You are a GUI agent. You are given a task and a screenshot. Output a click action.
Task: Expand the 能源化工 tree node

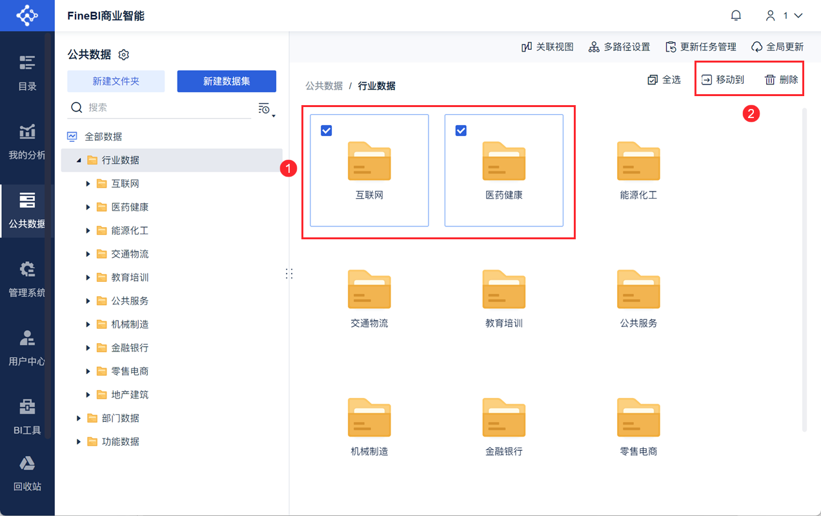[x=88, y=230]
